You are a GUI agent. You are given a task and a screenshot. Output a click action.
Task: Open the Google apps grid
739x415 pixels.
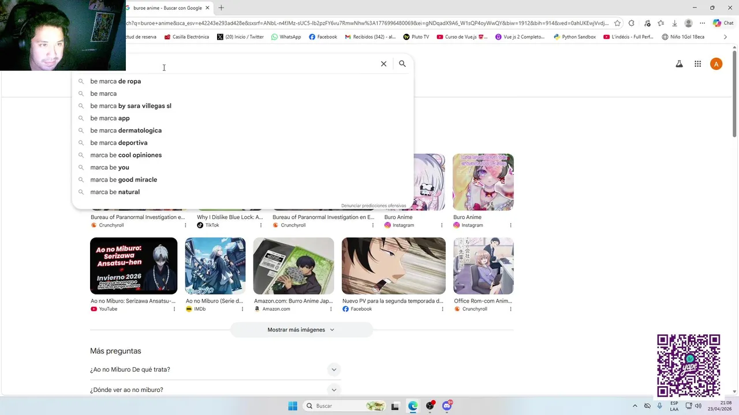(x=697, y=64)
